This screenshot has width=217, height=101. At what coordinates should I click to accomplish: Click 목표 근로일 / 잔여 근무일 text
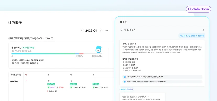25,63
